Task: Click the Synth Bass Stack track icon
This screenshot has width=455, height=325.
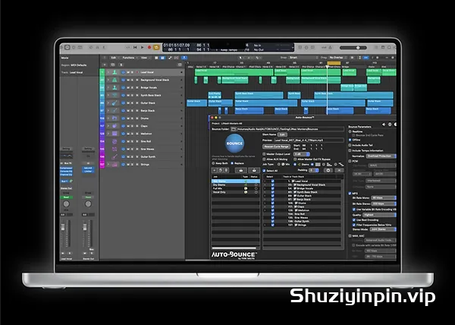Action: (115, 95)
